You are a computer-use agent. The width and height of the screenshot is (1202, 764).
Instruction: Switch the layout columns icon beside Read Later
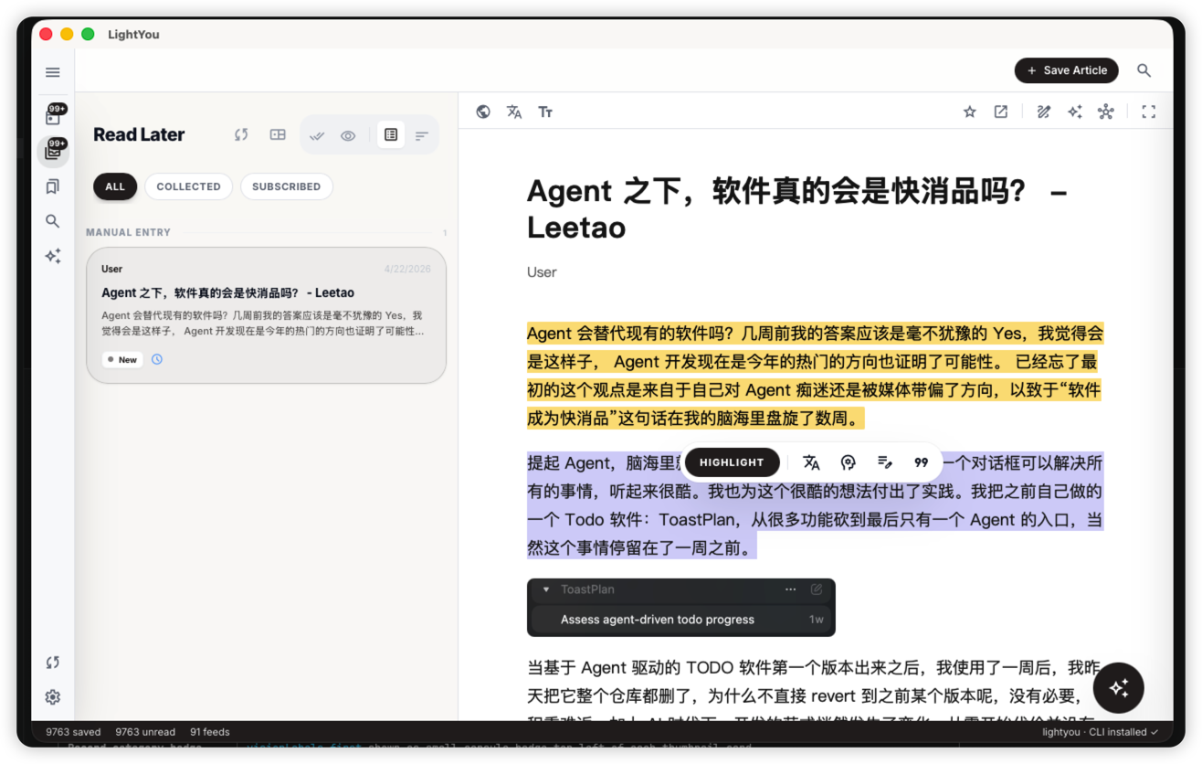(278, 134)
